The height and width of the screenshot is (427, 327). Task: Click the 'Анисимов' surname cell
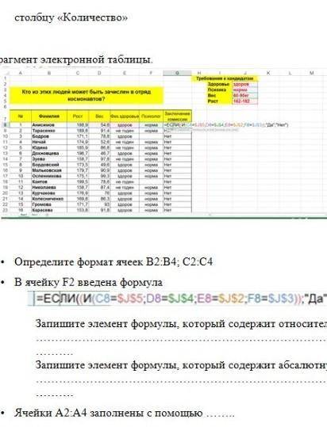click(x=49, y=125)
